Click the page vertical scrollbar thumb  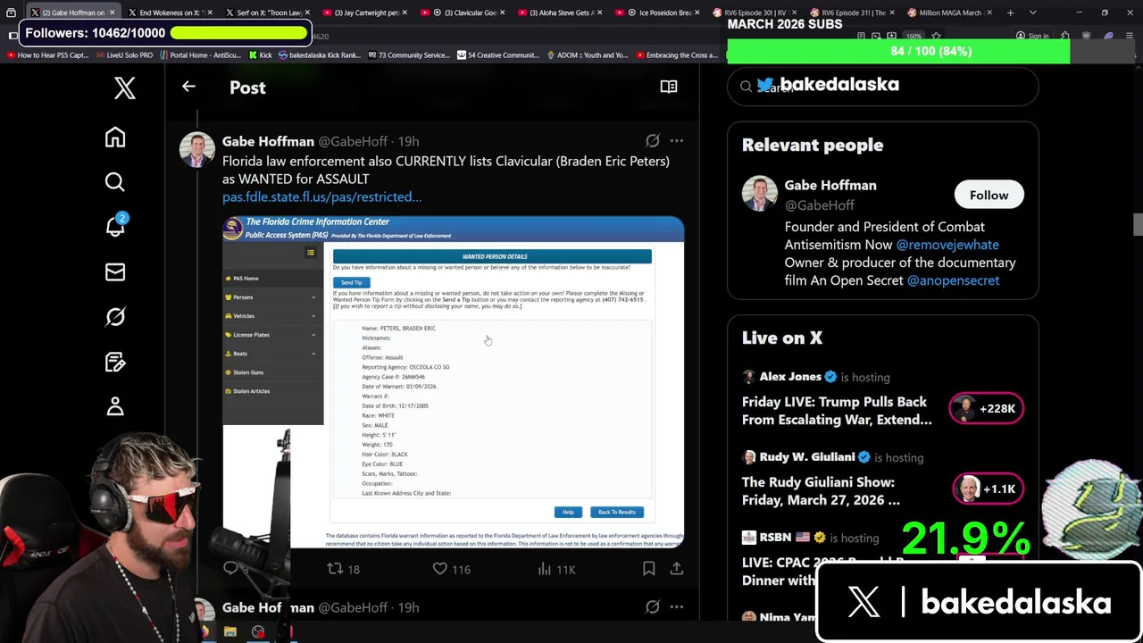point(1137,224)
